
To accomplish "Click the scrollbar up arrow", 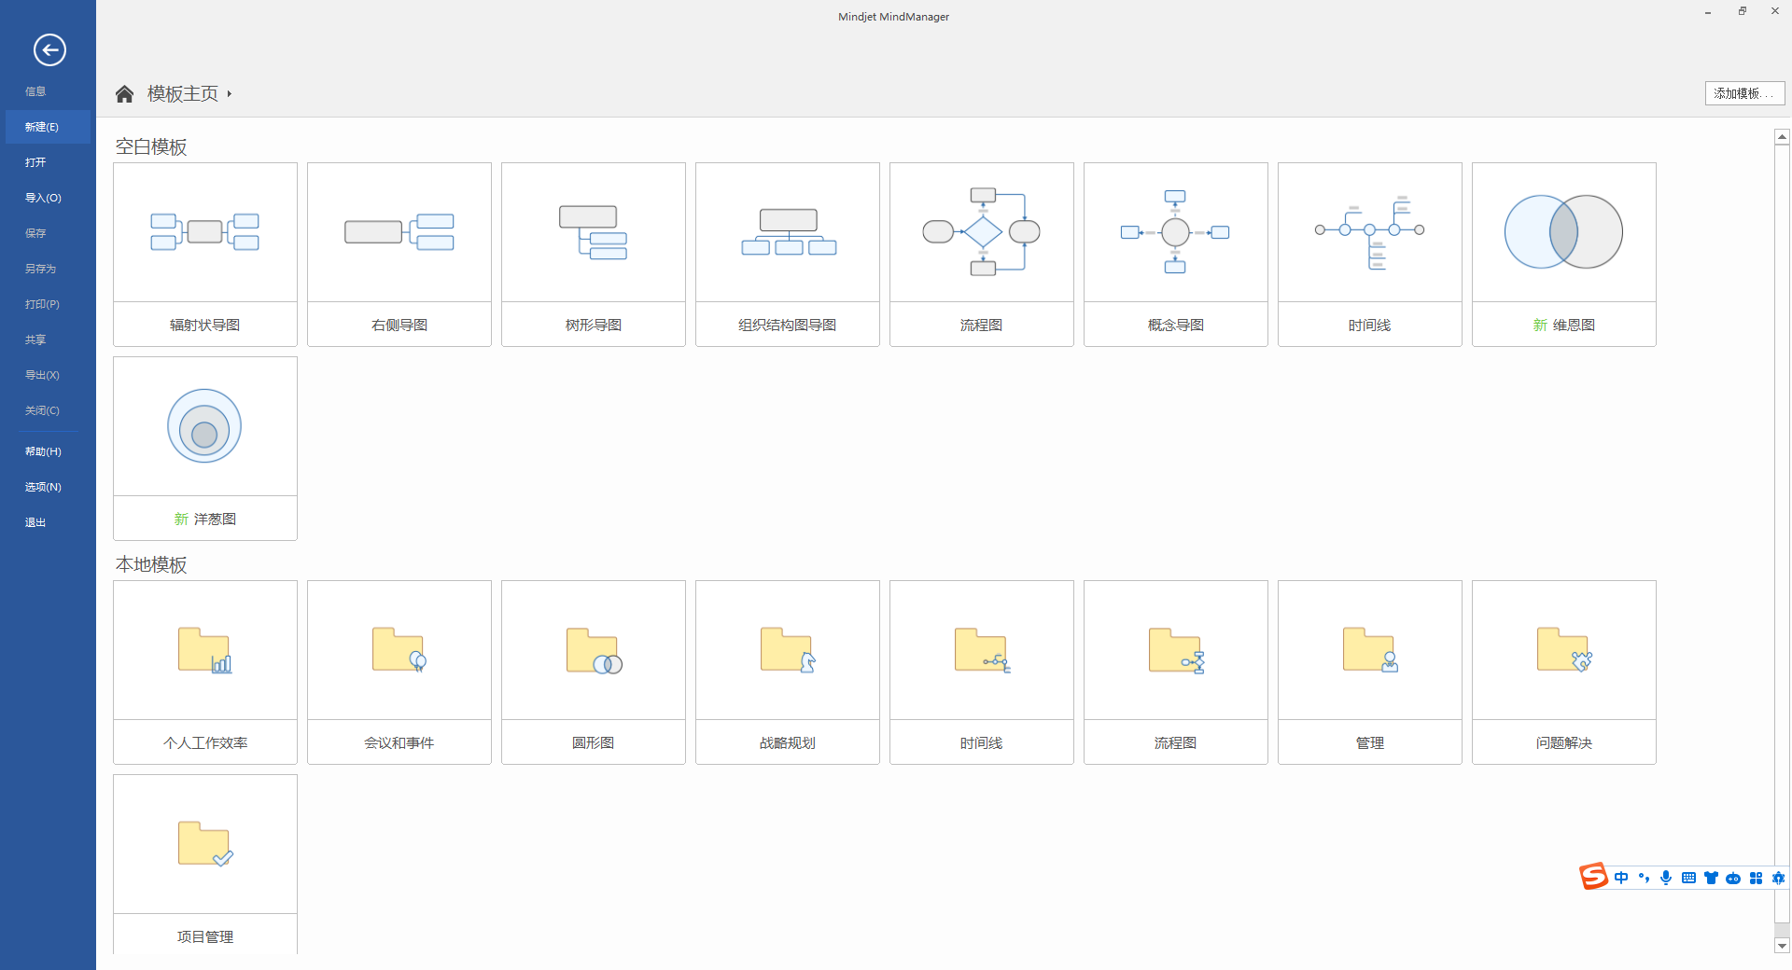I will (x=1782, y=136).
